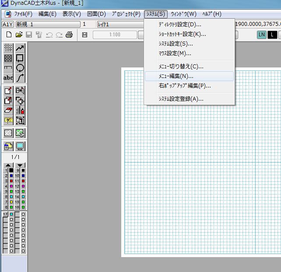Viewport: 281px width, 272px height.
Task: Choose マウス設定(M)... entry
Action: tap(189, 53)
